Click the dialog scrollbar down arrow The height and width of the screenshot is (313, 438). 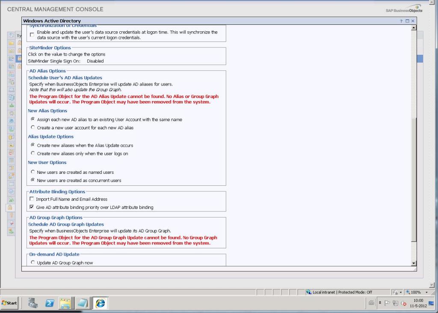click(414, 263)
